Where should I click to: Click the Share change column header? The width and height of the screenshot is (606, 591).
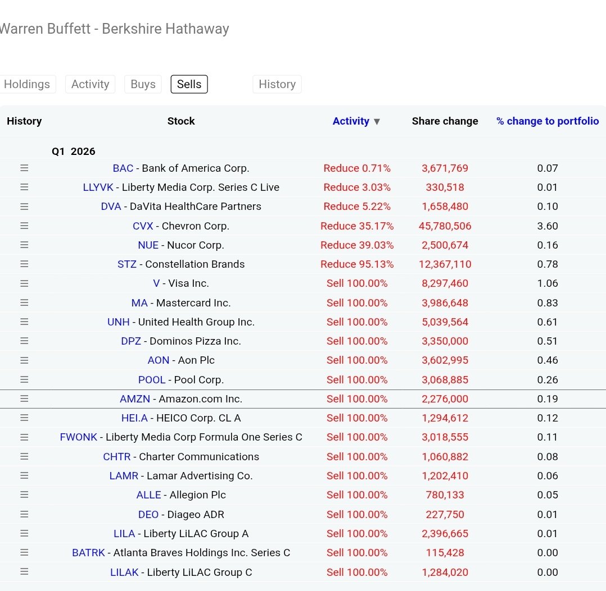click(445, 121)
